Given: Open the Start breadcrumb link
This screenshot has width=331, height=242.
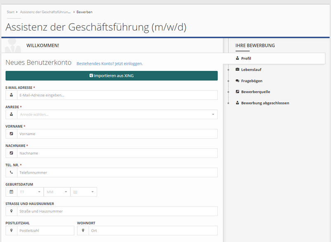Looking at the screenshot, I should [x=11, y=12].
